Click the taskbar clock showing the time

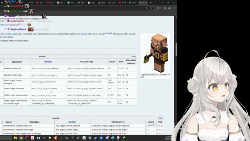pos(168,138)
